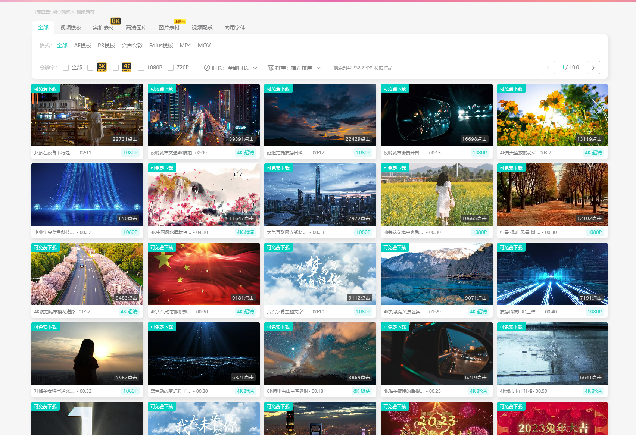Open the 高清图库 tab

click(136, 28)
